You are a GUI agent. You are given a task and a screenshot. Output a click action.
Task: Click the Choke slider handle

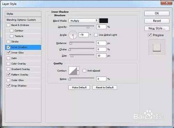(x=70, y=49)
